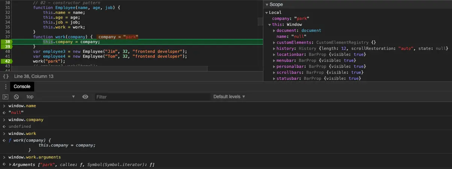Remove the breakpoint on line 42
The height and width of the screenshot is (169, 452).
8,61
